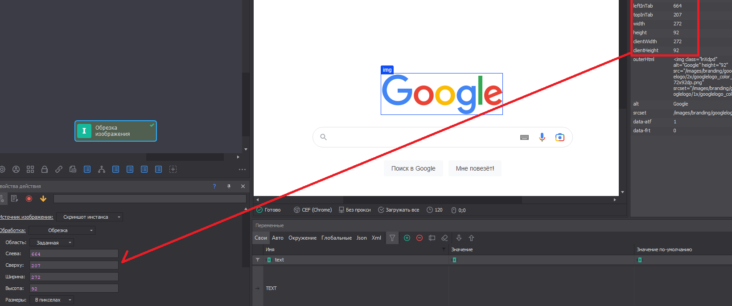The image size is (732, 306).
Task: Remove variable with red minus icon
Action: (419, 238)
